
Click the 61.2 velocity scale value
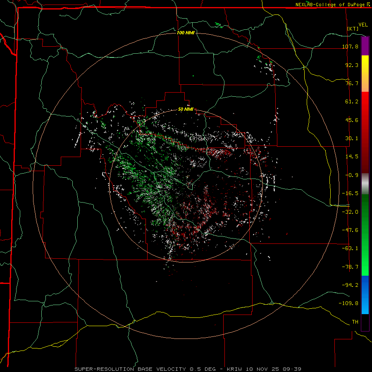[x=352, y=102]
